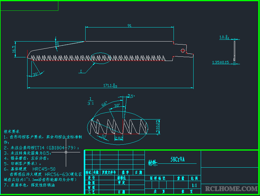
Task: Select the 日期 cell beside 签字
Action: pyautogui.click(x=139, y=172)
